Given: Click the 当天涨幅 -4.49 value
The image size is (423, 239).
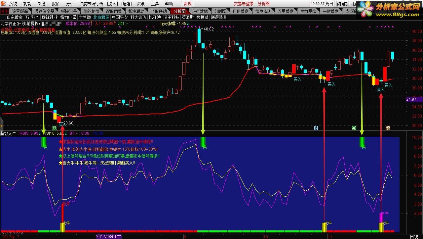Looking at the screenshot, I should coord(173,24).
